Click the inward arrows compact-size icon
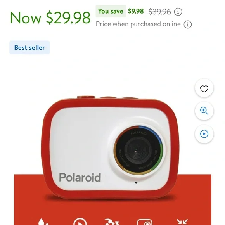 [x=182, y=222]
